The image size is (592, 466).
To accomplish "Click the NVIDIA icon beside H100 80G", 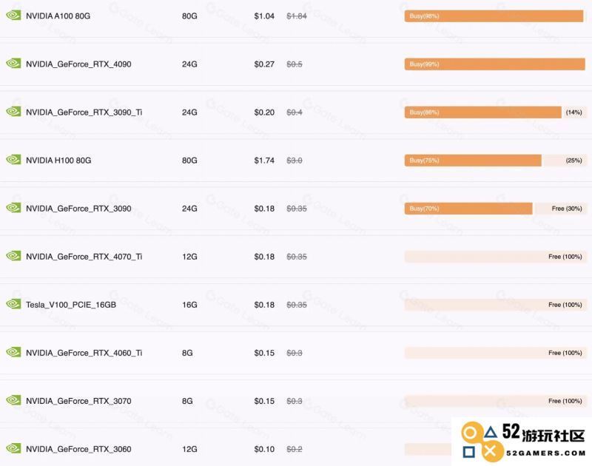I will pyautogui.click(x=13, y=160).
